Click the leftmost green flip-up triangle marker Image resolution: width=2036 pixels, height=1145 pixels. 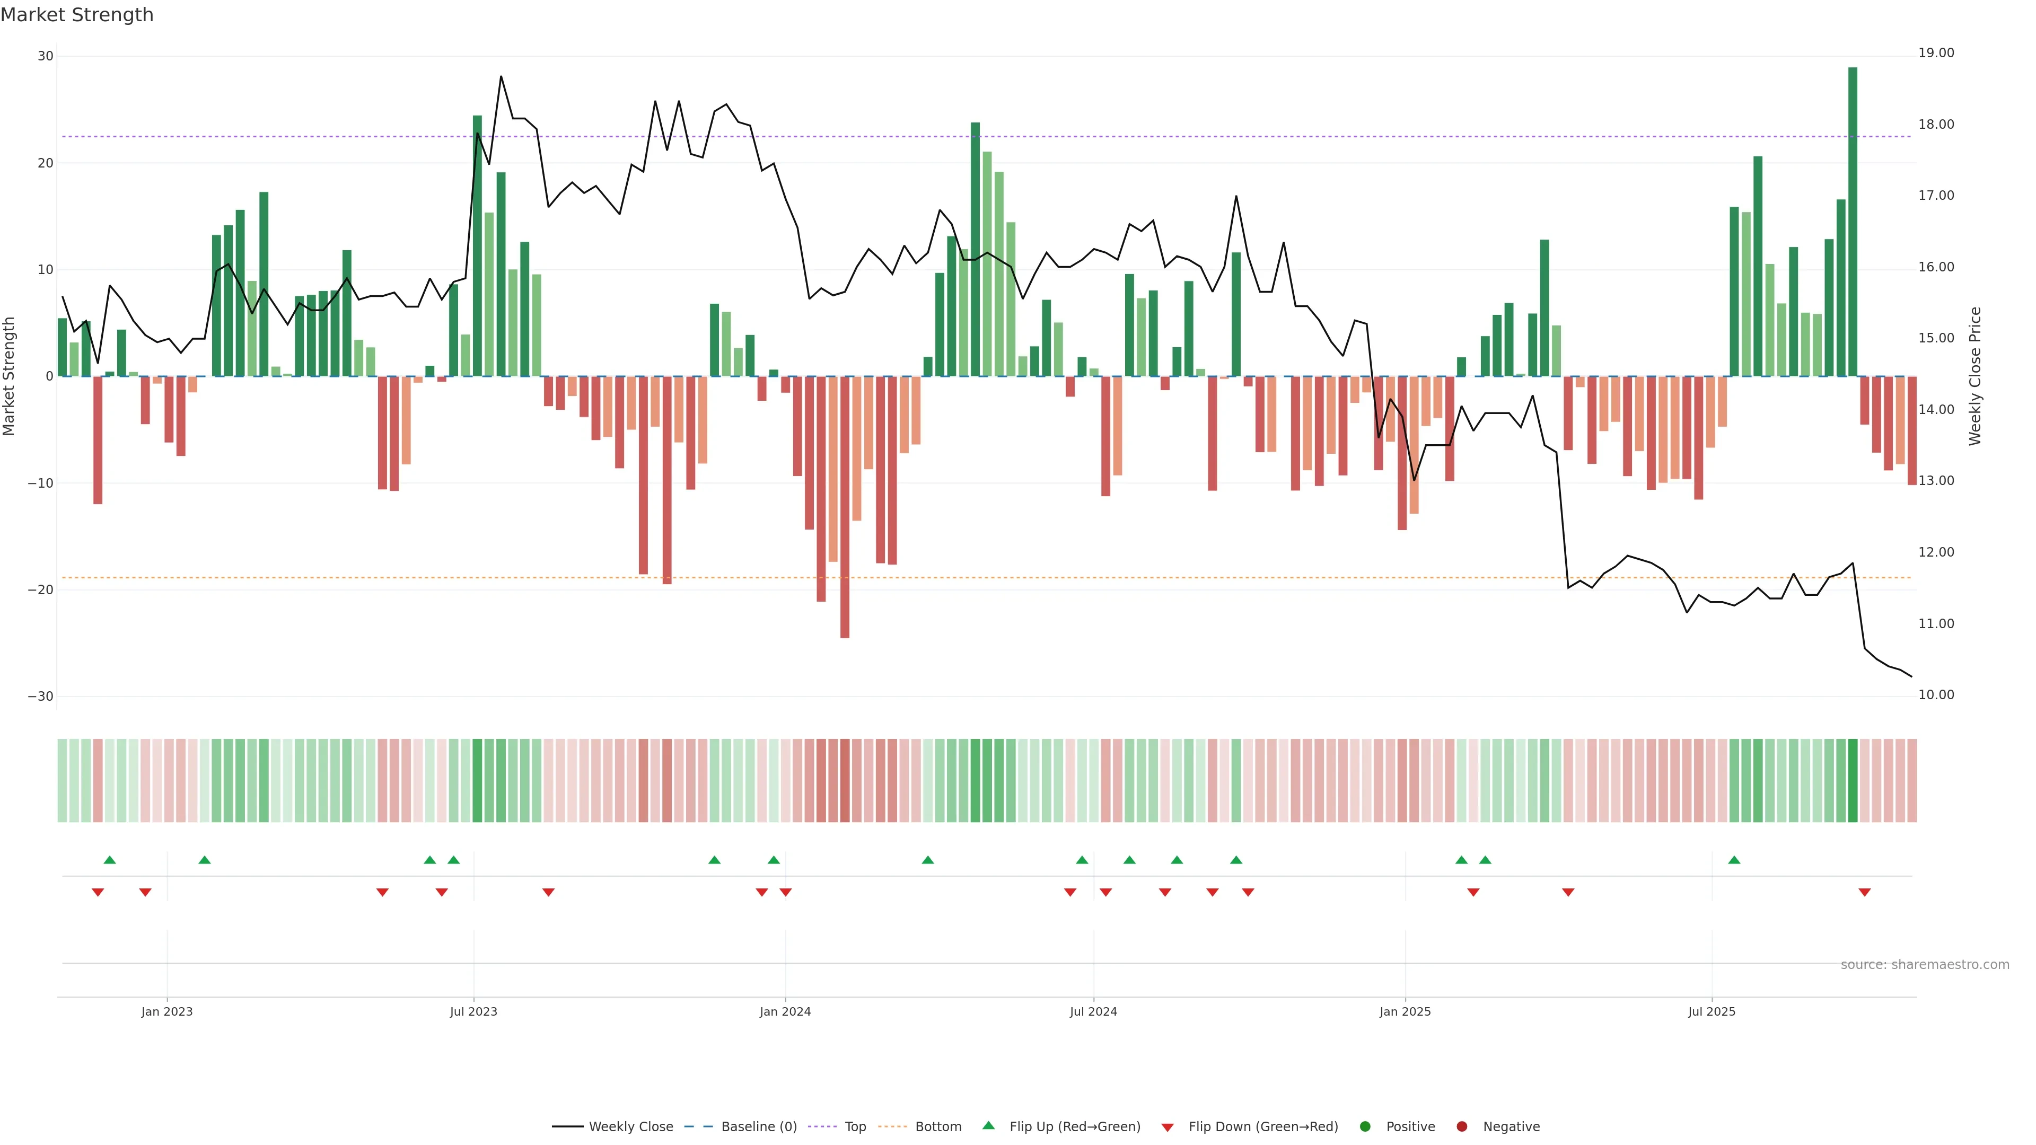110,860
